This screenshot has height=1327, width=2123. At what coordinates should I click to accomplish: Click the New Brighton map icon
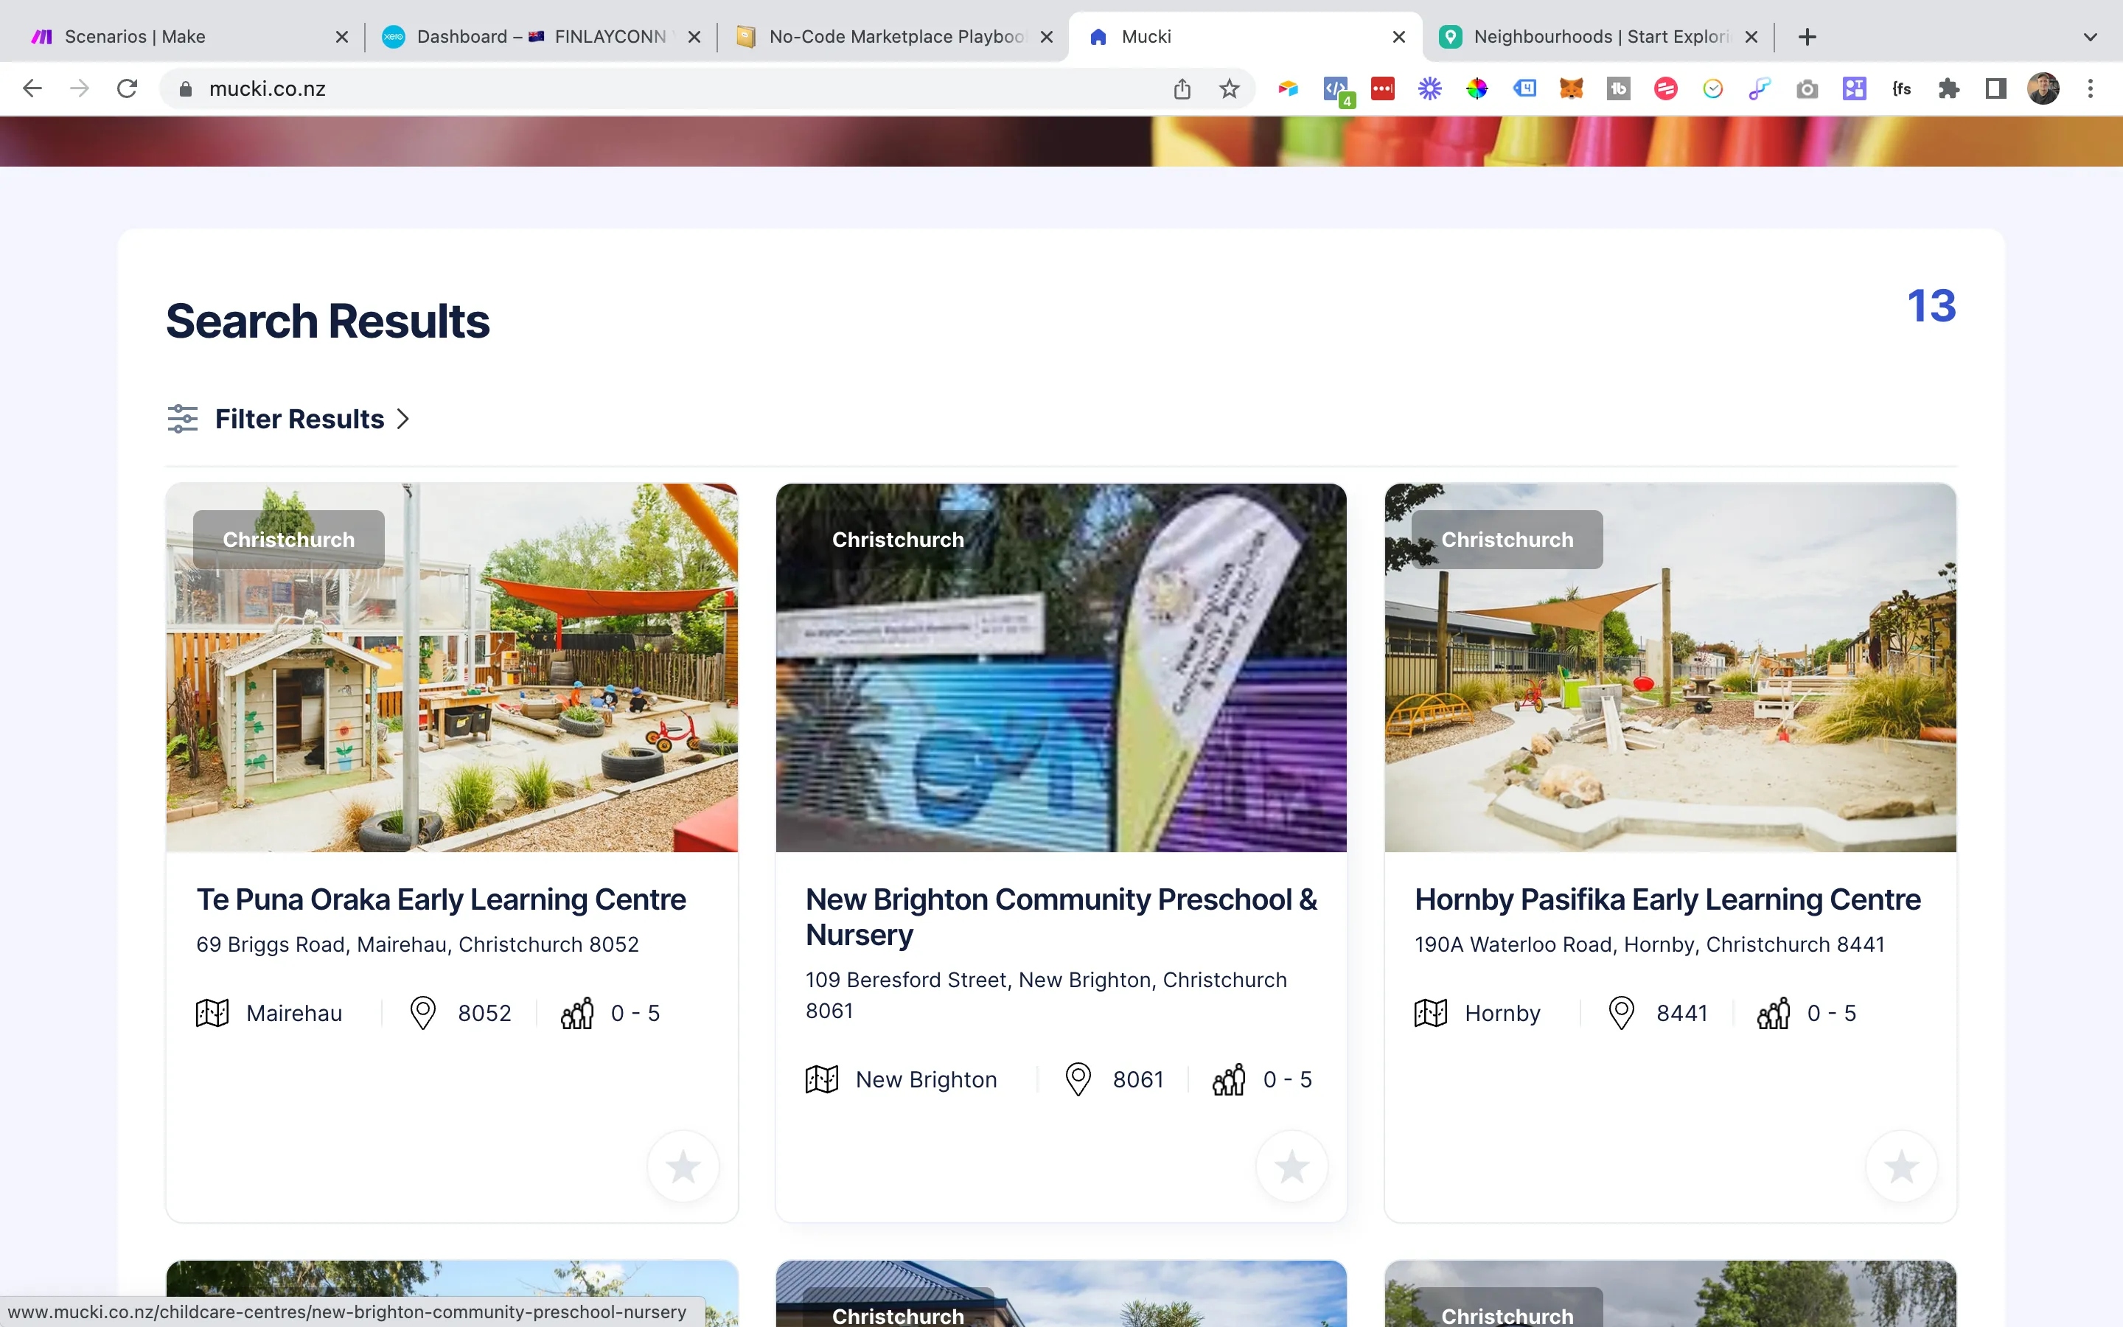click(822, 1079)
